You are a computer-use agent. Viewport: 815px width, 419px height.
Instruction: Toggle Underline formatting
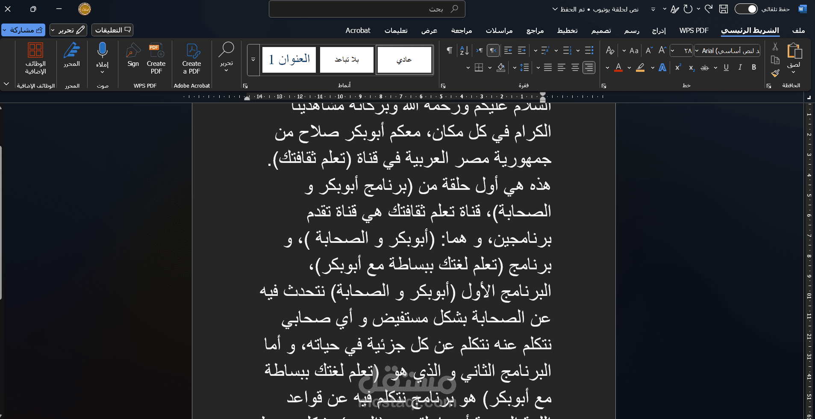tap(726, 68)
